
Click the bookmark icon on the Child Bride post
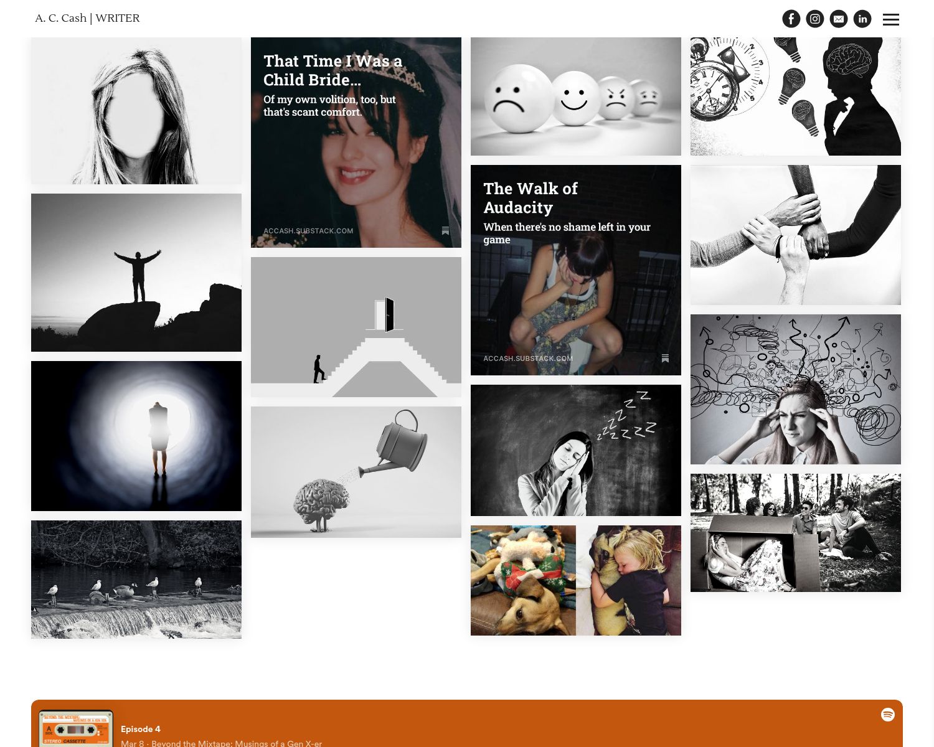point(446,231)
